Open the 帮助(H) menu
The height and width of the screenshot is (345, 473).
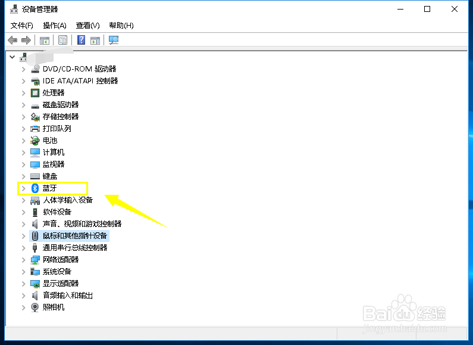pos(121,26)
